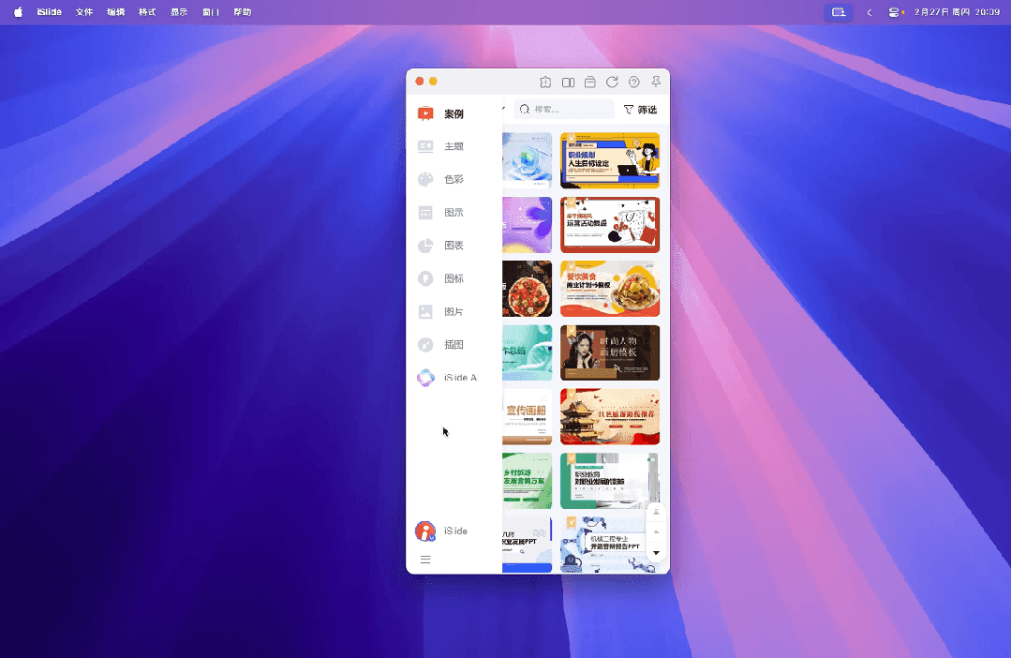This screenshot has height=658, width=1011.
Task: Open the hamburger menu at bottom left
Action: point(425,559)
